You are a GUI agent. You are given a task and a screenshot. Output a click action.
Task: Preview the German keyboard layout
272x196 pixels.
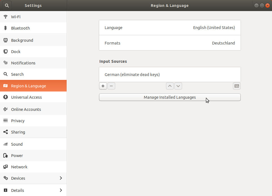coord(236,86)
